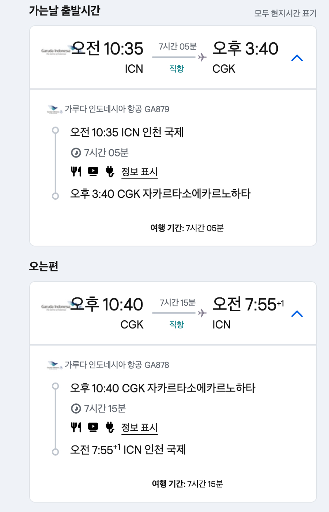
Task: Collapse the outbound ICN to CGK flight details
Action: [x=297, y=58]
